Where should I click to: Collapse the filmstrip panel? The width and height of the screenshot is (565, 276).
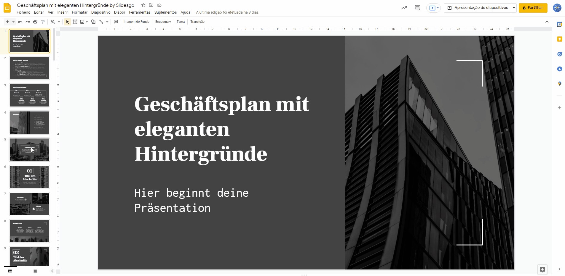(x=52, y=271)
